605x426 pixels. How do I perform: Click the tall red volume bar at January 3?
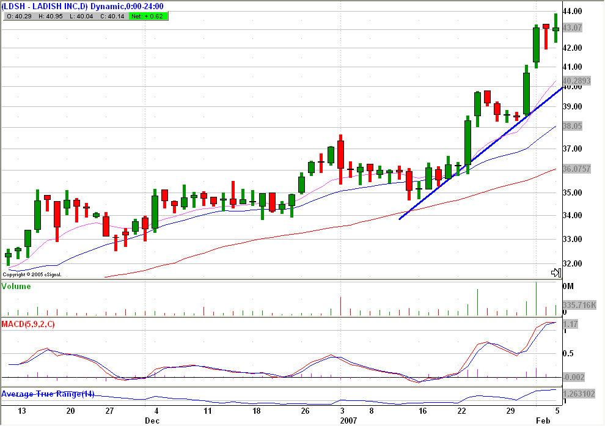pyautogui.click(x=341, y=306)
